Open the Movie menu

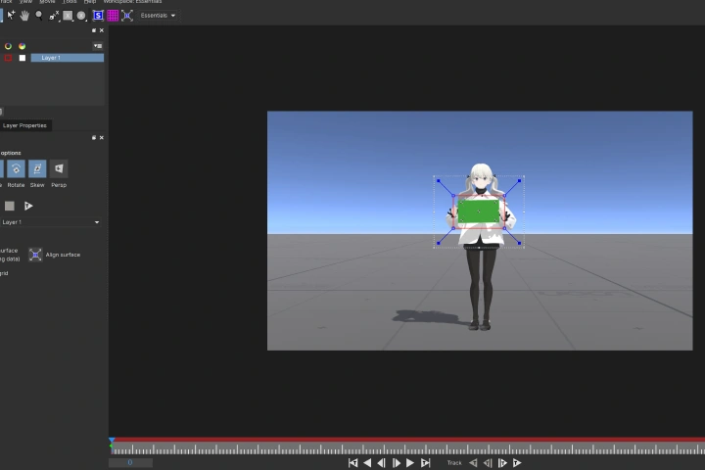47,1
